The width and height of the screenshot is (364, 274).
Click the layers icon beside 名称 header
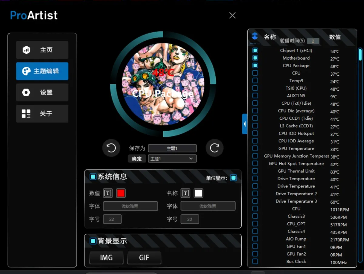pyautogui.click(x=255, y=36)
